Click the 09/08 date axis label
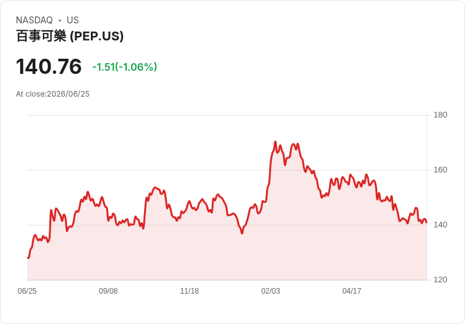This screenshot has width=465, height=324. tap(108, 291)
